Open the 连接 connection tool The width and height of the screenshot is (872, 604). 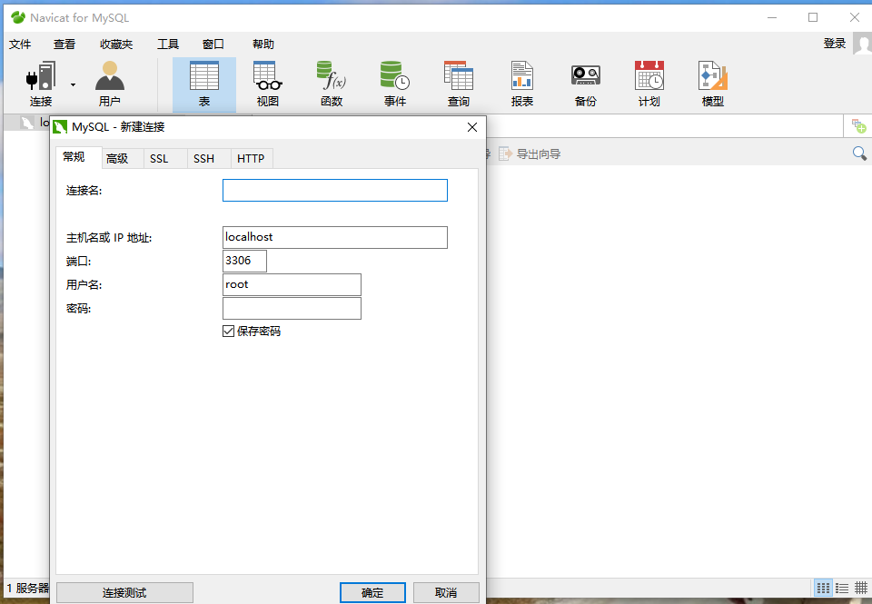pyautogui.click(x=41, y=84)
